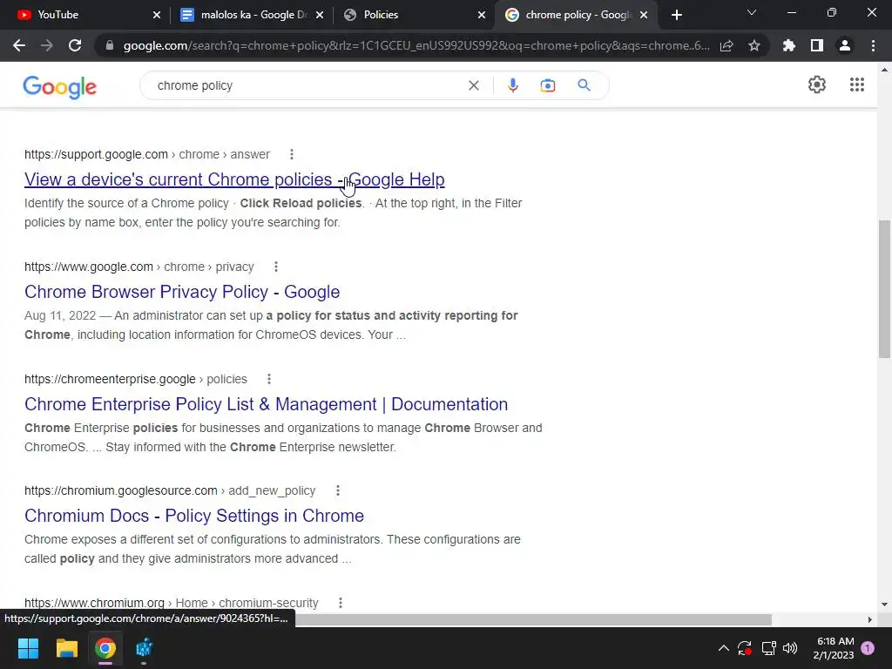Click the sync status tray icon
892x669 pixels.
coord(745,648)
